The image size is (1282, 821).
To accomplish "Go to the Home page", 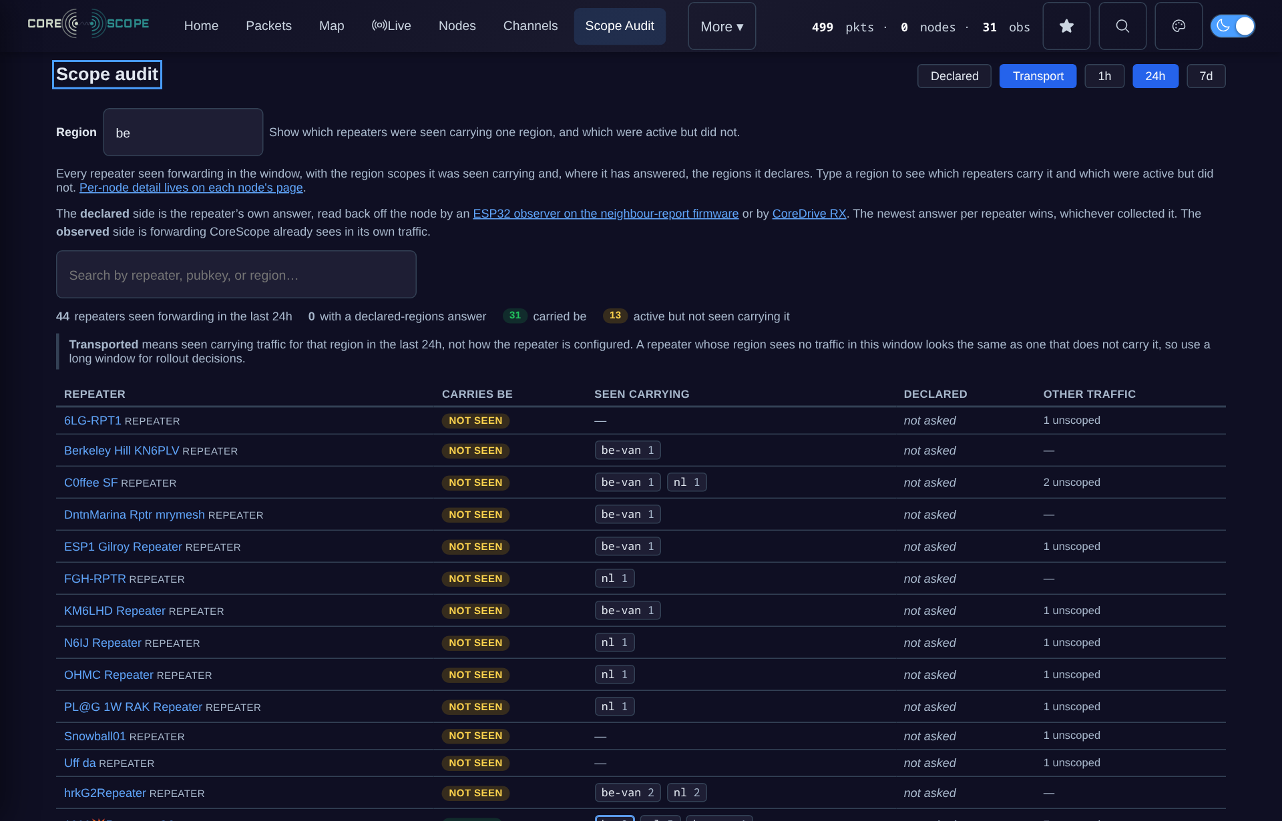I will click(x=201, y=26).
